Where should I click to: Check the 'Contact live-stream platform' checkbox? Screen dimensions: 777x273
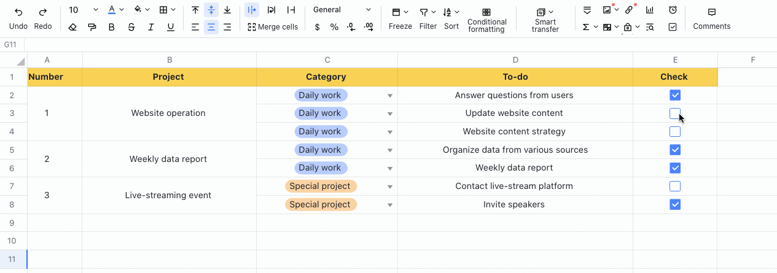point(675,186)
